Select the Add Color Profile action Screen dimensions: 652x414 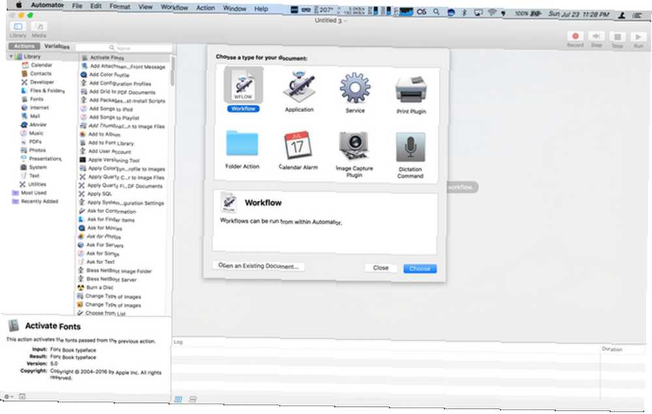(110, 75)
